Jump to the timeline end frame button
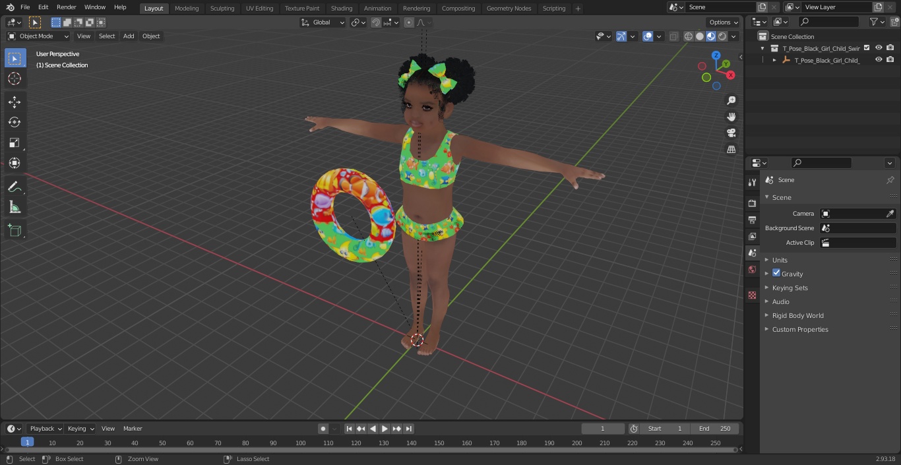 click(x=409, y=429)
